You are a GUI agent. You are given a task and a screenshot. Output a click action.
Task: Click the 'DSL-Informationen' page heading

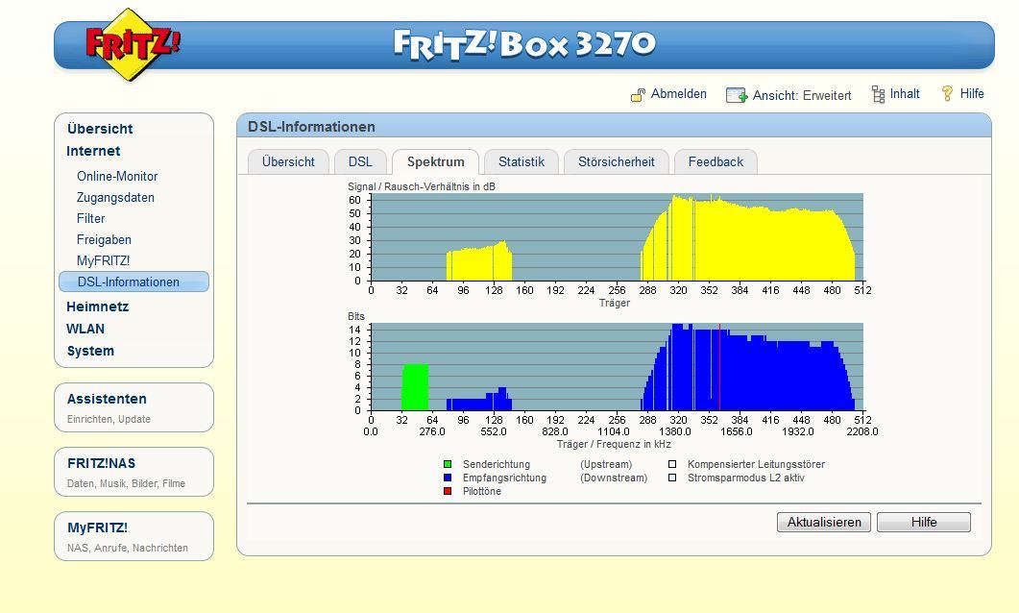[311, 127]
